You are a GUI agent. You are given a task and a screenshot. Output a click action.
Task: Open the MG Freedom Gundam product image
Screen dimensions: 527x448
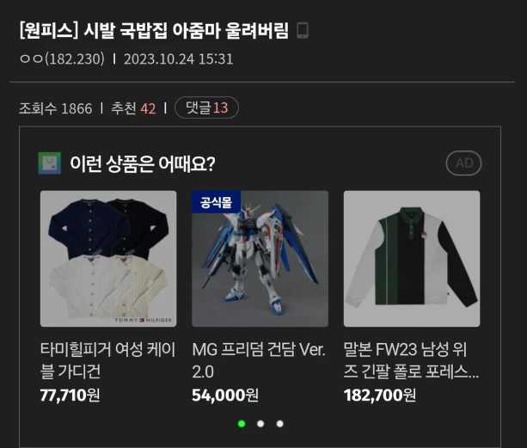click(x=260, y=259)
